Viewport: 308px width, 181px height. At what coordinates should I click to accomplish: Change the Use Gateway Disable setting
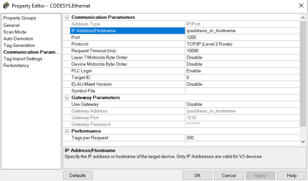pos(242,105)
